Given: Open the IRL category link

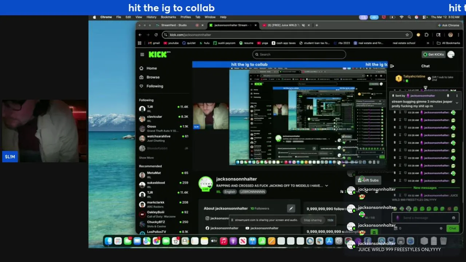Looking at the screenshot, I should click(x=218, y=192).
